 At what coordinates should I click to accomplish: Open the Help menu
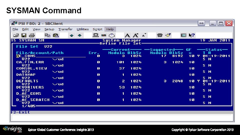click(110, 29)
